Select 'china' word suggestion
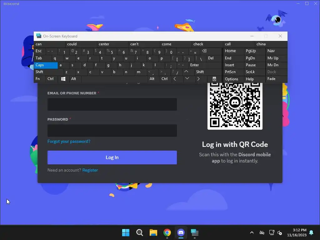 tap(271, 44)
